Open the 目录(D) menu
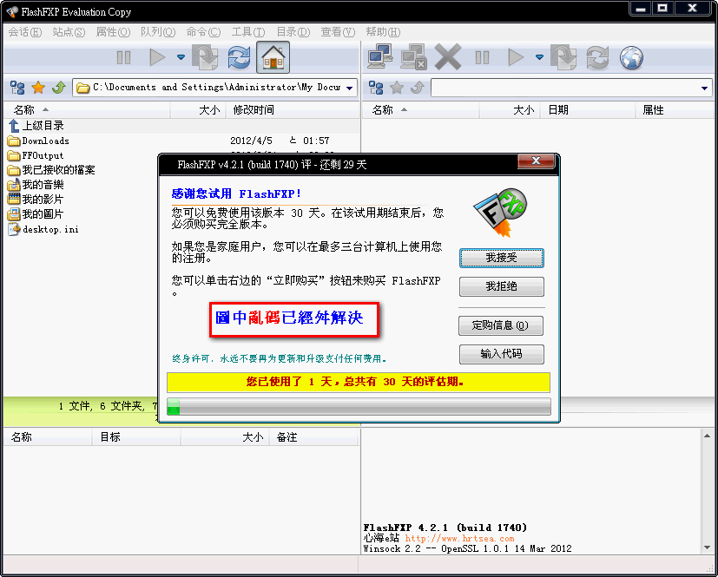 293,31
